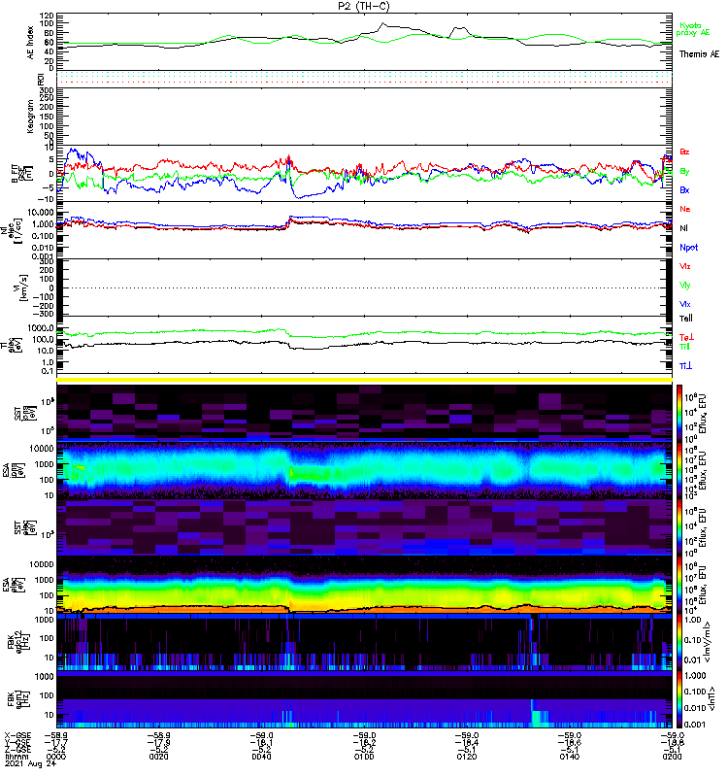
Task: Click the Keogram axis label
Action: (x=30, y=117)
